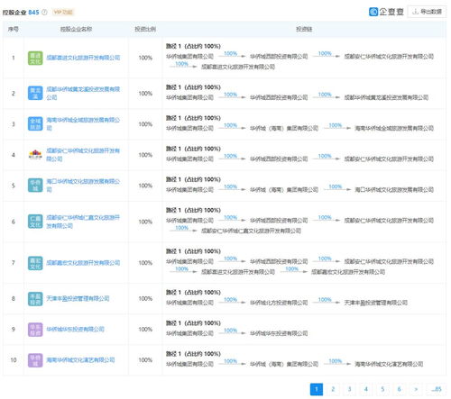
Task: Open 成都华侨城黄龙溪投资发展有限公司 company link
Action: click(83, 94)
